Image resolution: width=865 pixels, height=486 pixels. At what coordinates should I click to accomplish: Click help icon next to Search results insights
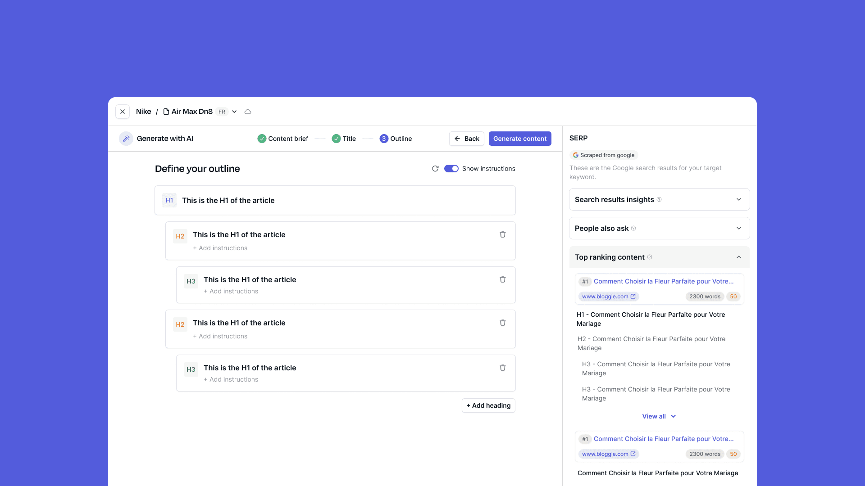click(x=659, y=199)
